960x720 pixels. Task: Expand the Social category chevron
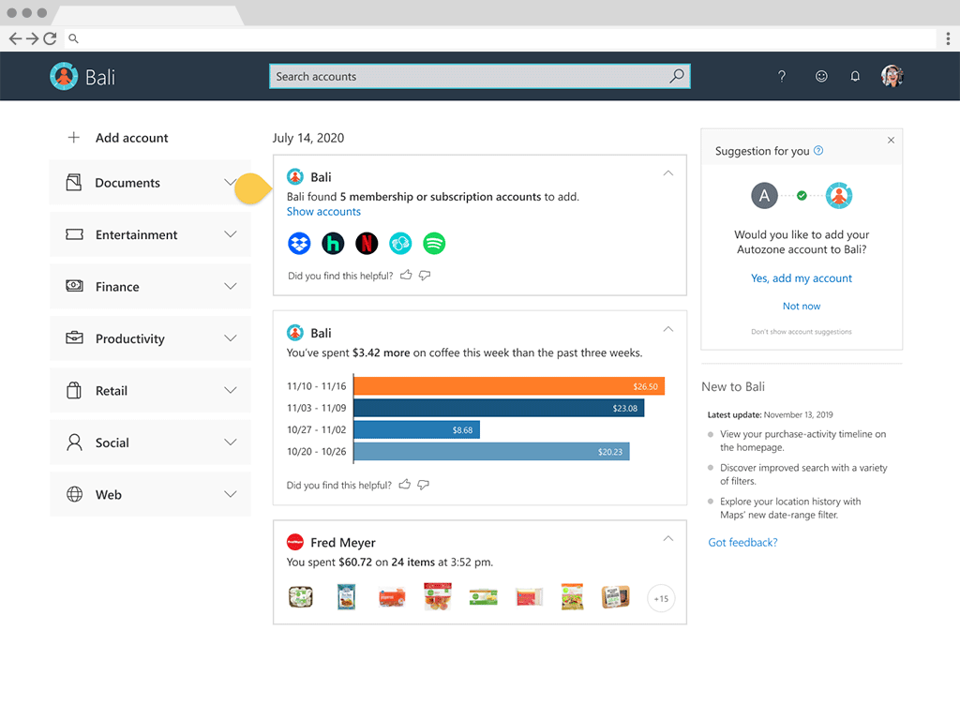coord(231,442)
